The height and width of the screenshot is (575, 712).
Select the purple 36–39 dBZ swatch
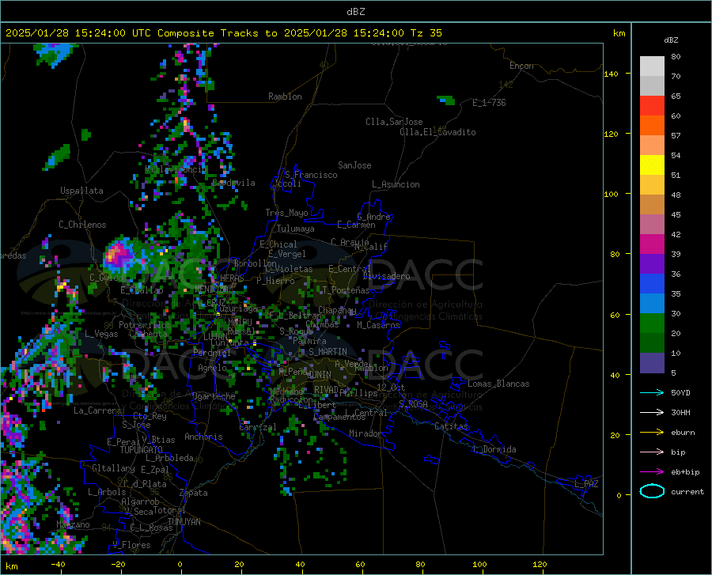652,264
